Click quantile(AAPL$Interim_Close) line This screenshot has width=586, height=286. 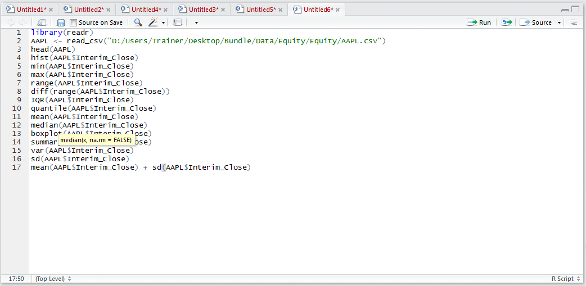pos(94,108)
